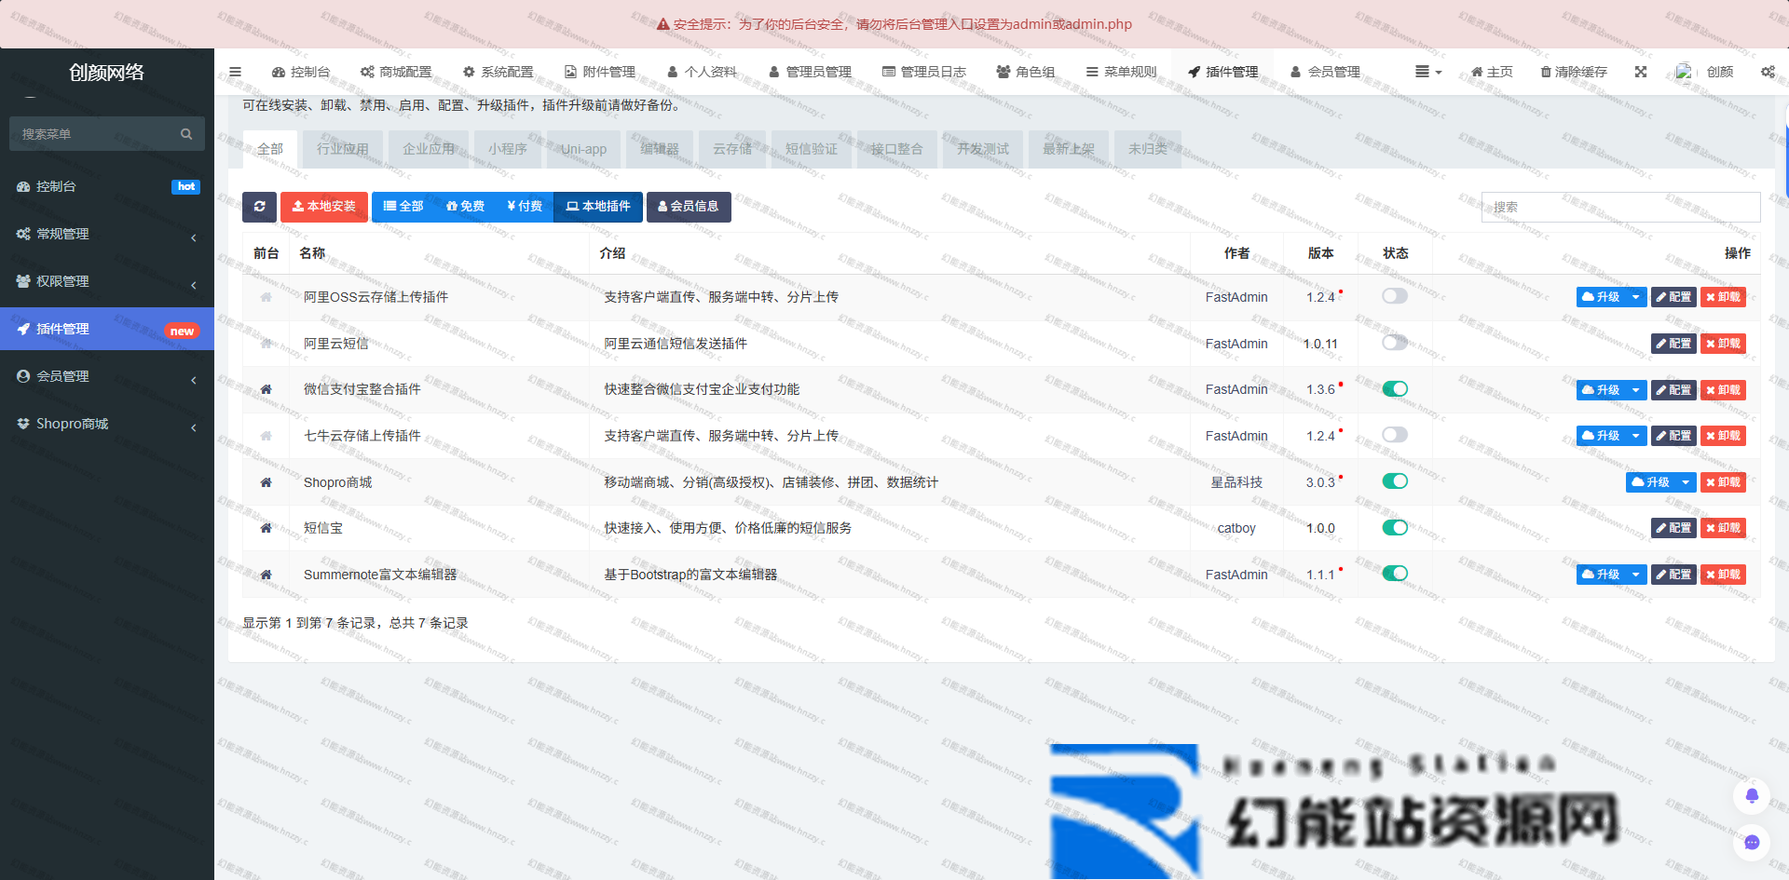The width and height of the screenshot is (1789, 880).
Task: Click the refresh button in plugin toolbar
Action: (259, 207)
